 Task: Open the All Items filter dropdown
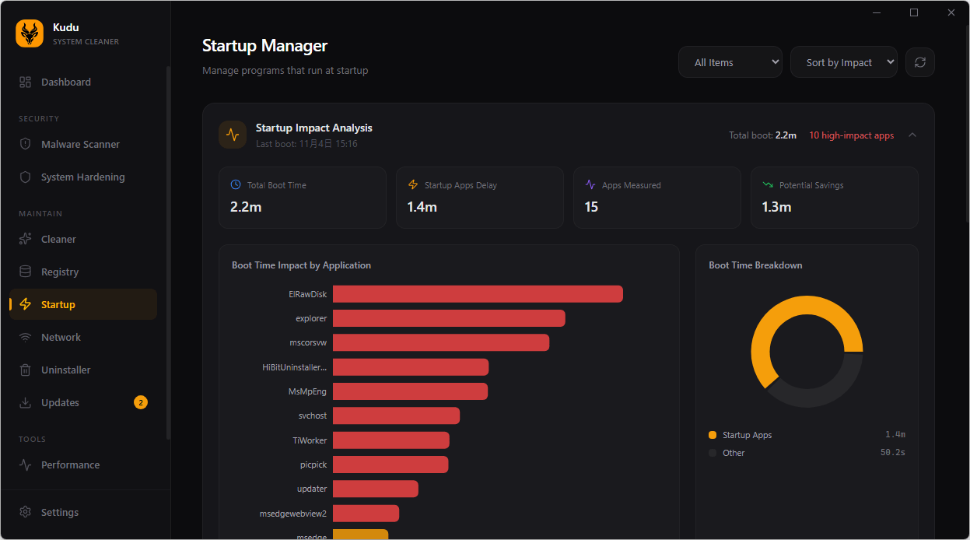pos(730,62)
